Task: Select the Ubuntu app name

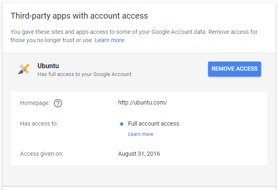Action: pos(48,66)
